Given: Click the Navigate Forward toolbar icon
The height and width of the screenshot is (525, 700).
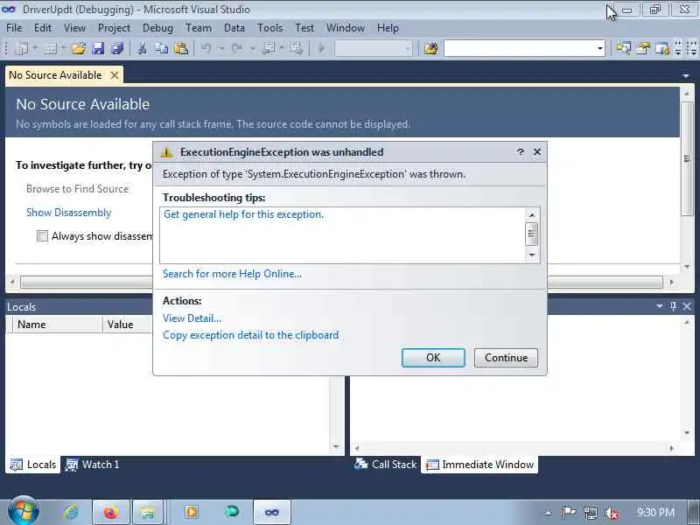Looking at the screenshot, I should 295,48.
